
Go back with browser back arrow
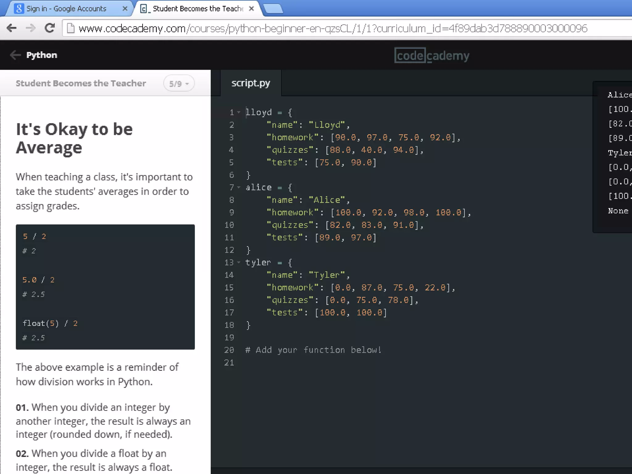pos(12,28)
